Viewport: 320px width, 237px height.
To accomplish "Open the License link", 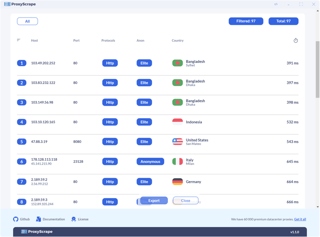I will pos(80,219).
